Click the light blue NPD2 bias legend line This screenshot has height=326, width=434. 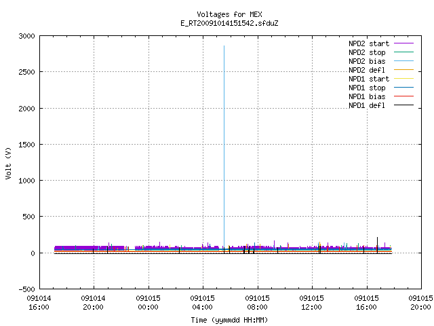pos(403,61)
